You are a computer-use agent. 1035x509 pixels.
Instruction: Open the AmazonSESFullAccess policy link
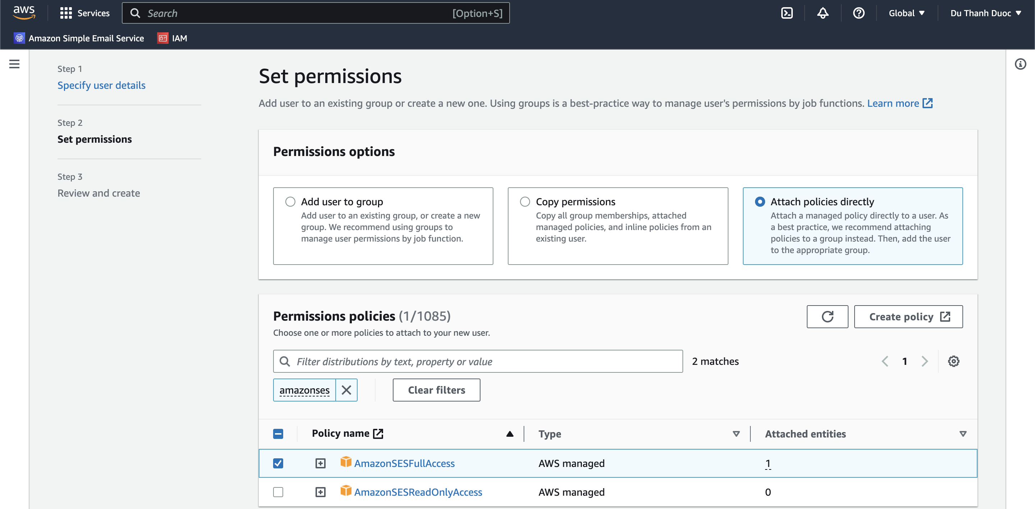click(x=404, y=463)
